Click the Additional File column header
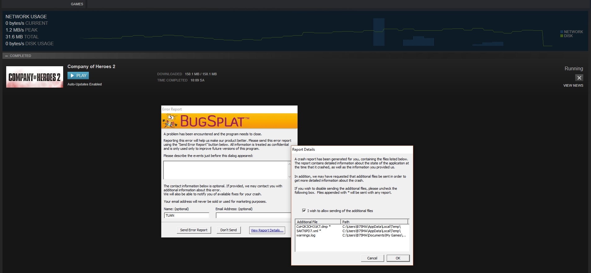The width and height of the screenshot is (591, 273). coord(318,222)
